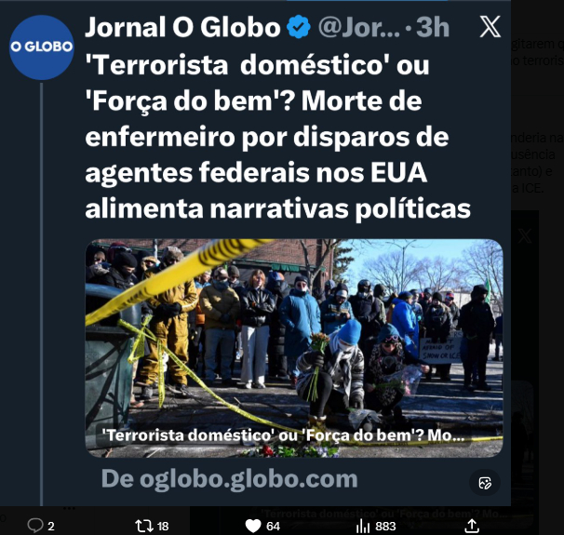Open the 3h timestamp permalink
This screenshot has height=535, width=564.
coord(433,27)
